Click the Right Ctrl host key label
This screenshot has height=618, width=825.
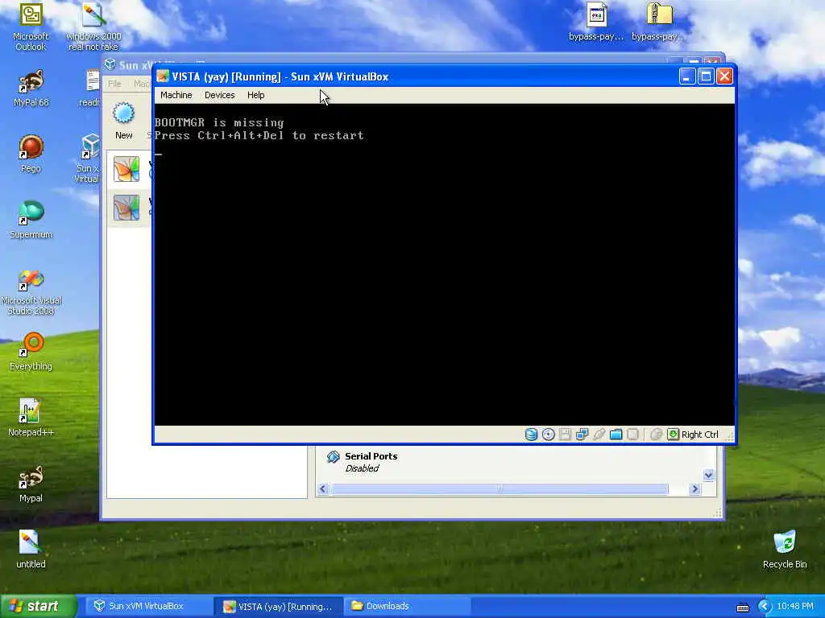tap(700, 435)
